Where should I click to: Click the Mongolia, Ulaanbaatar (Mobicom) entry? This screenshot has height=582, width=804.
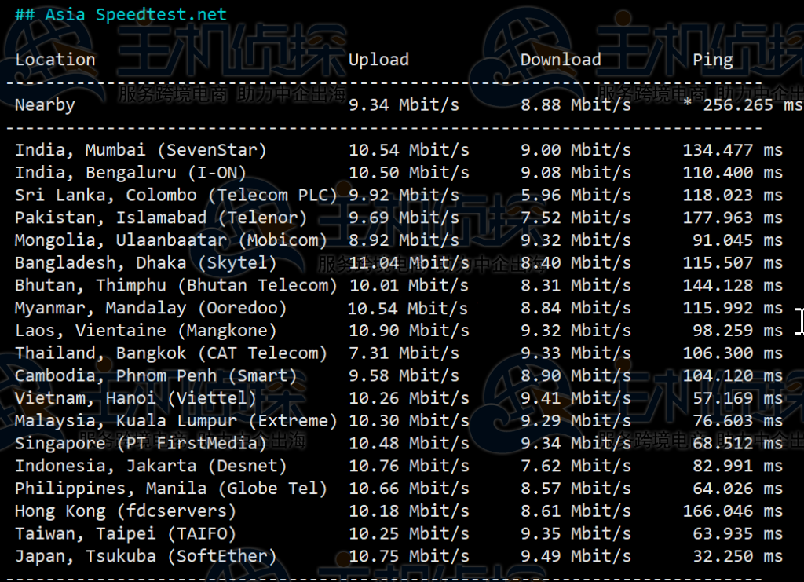171,240
